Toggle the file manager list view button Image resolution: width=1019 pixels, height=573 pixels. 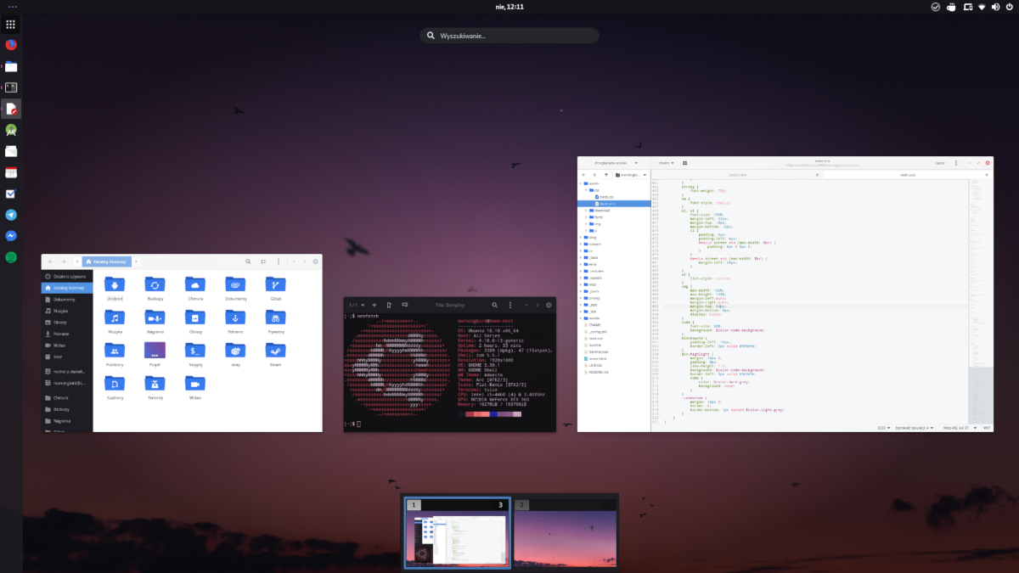[x=263, y=262]
